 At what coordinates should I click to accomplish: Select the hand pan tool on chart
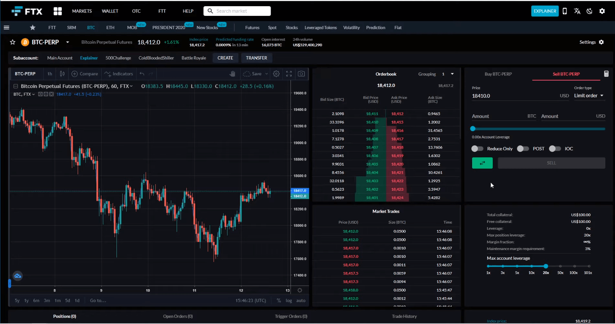click(233, 74)
